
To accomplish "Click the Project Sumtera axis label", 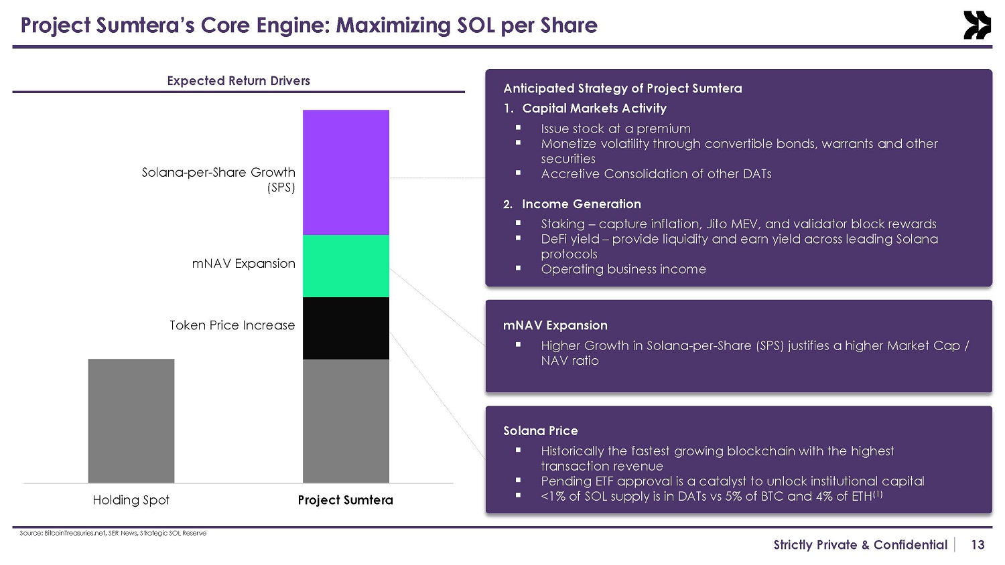I will click(345, 500).
